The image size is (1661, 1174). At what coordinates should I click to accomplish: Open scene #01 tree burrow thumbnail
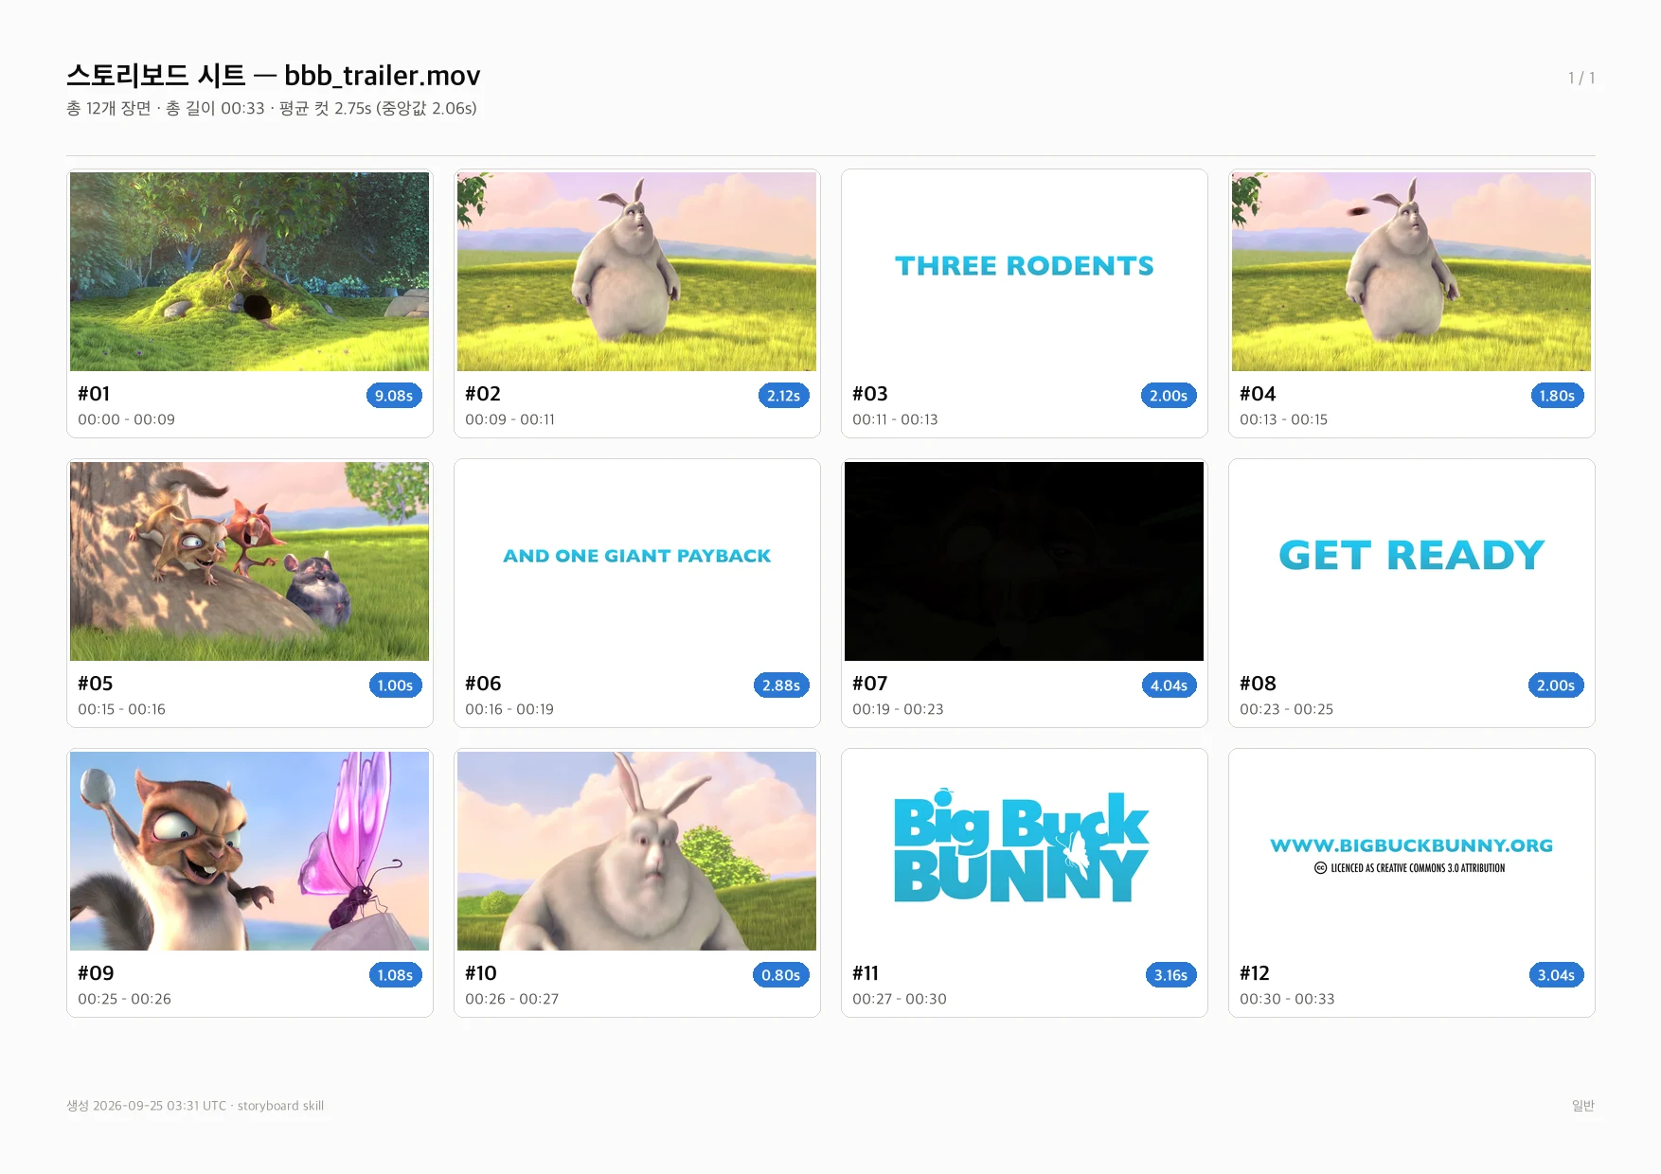tap(249, 272)
